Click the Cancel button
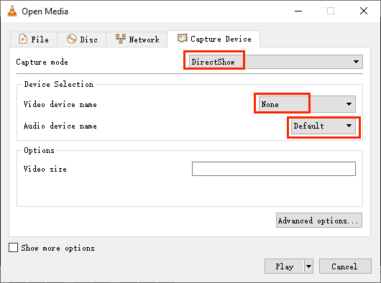The height and width of the screenshot is (283, 381). click(345, 266)
